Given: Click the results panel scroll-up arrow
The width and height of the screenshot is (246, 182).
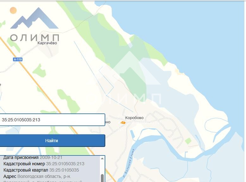Looking at the screenshot, I should [102, 159].
